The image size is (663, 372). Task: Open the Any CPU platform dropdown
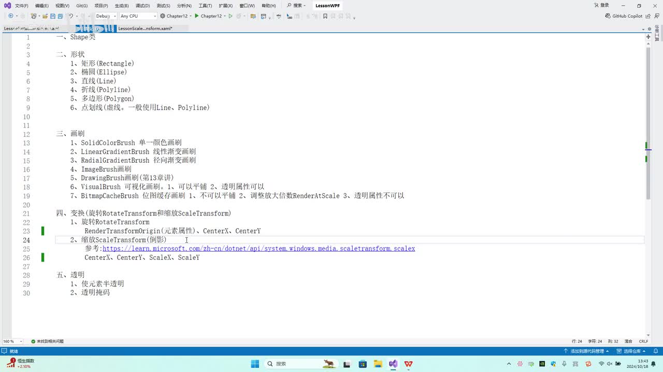(x=138, y=16)
